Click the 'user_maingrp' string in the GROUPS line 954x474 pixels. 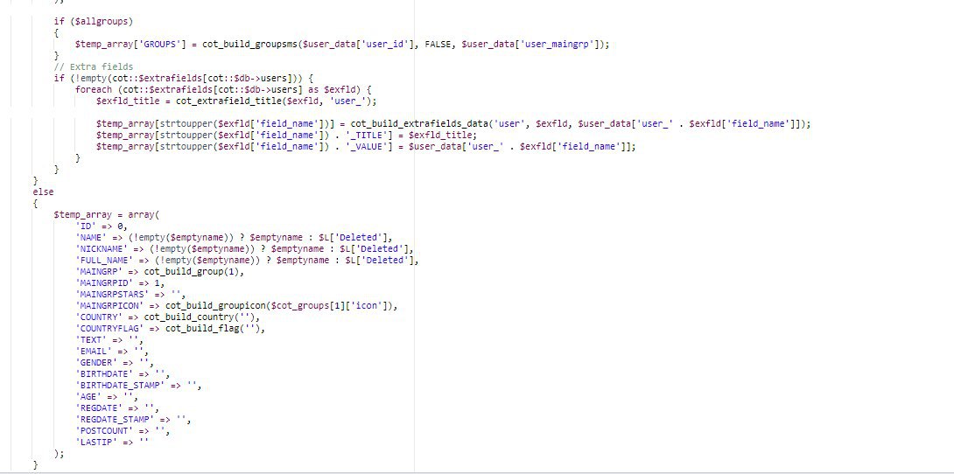(555, 44)
